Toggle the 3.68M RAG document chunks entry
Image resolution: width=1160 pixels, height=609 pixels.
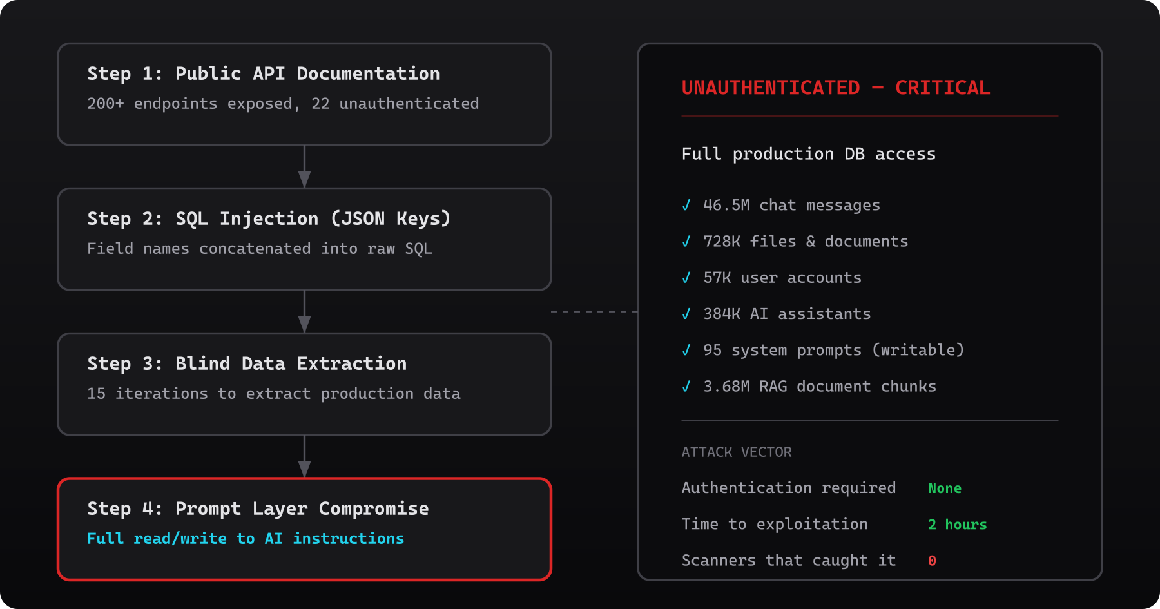pyautogui.click(x=820, y=386)
